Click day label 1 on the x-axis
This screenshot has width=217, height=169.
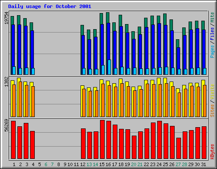click(x=14, y=164)
